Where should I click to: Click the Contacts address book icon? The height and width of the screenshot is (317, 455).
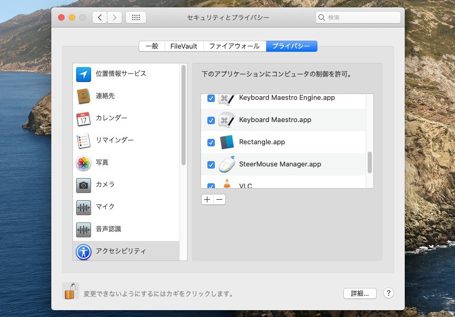point(84,96)
